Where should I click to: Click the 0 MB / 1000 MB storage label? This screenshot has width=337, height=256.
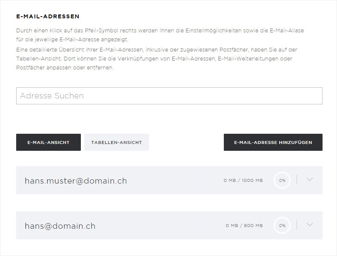click(243, 181)
